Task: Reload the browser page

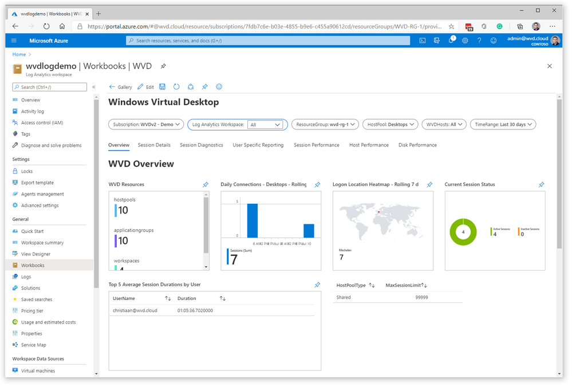Action: click(x=46, y=26)
